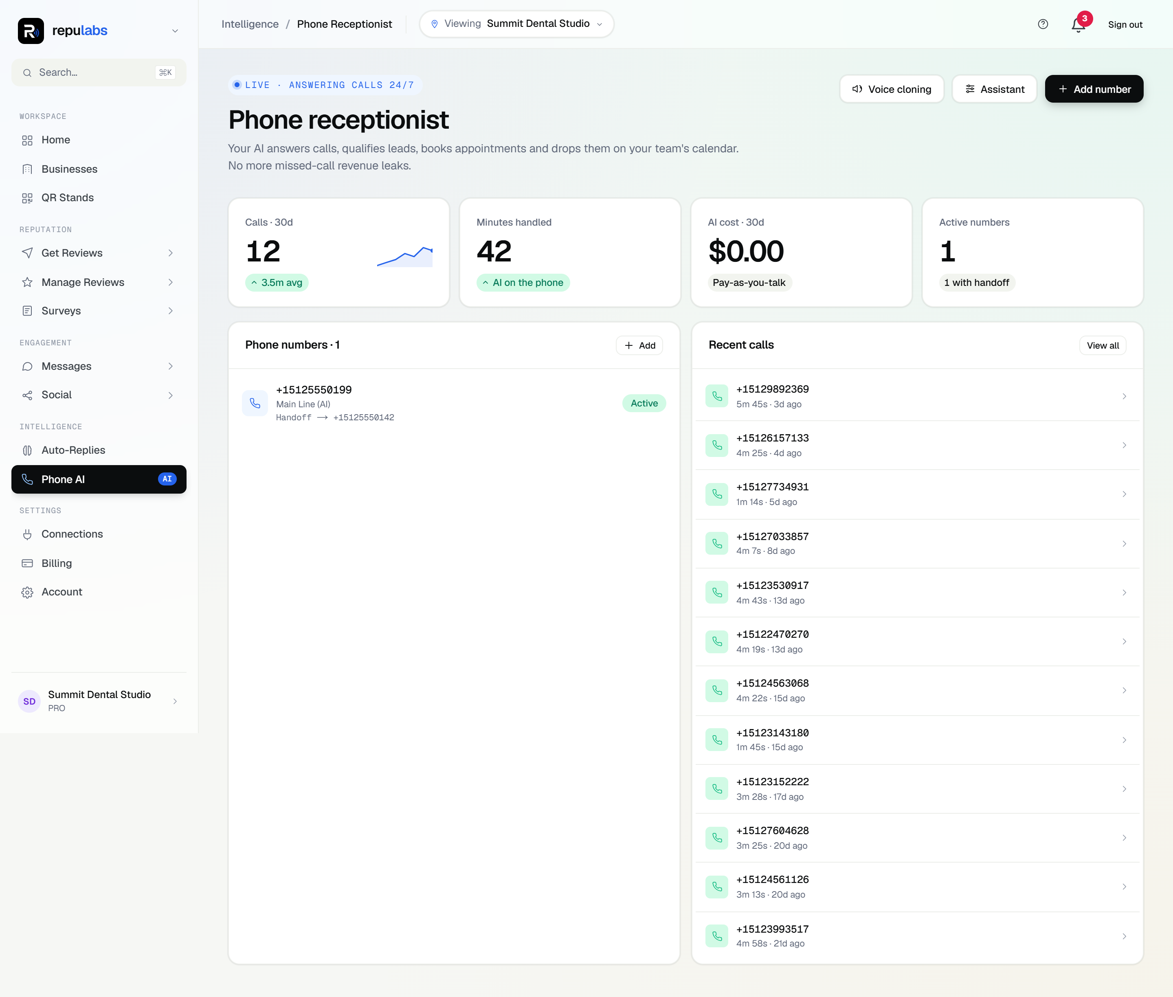1173x997 pixels.
Task: Open the +15123143180 call row
Action: [917, 740]
